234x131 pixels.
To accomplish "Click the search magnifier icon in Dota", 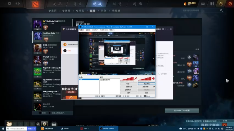I will pyautogui.click(x=221, y=10).
